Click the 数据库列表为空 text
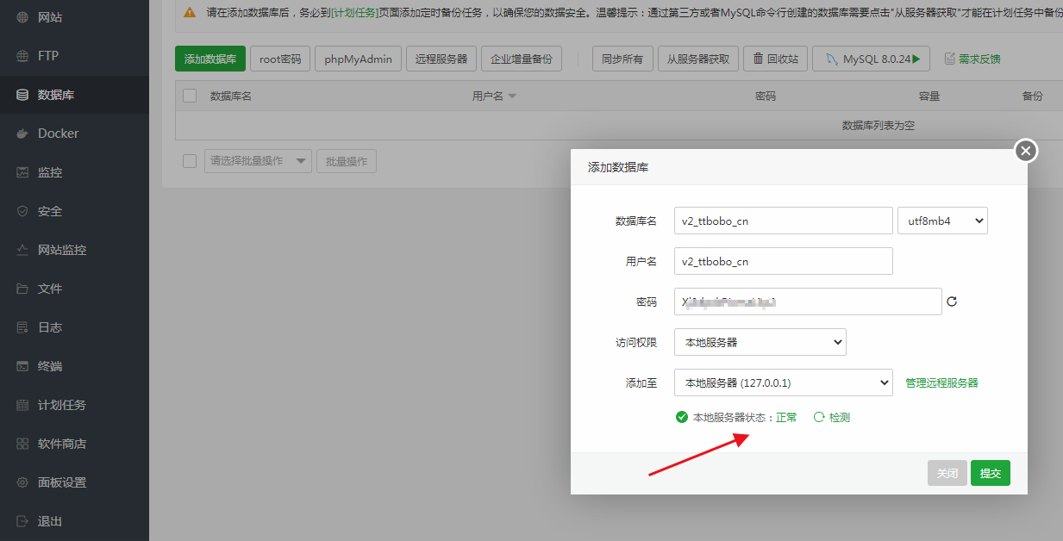 tap(879, 126)
